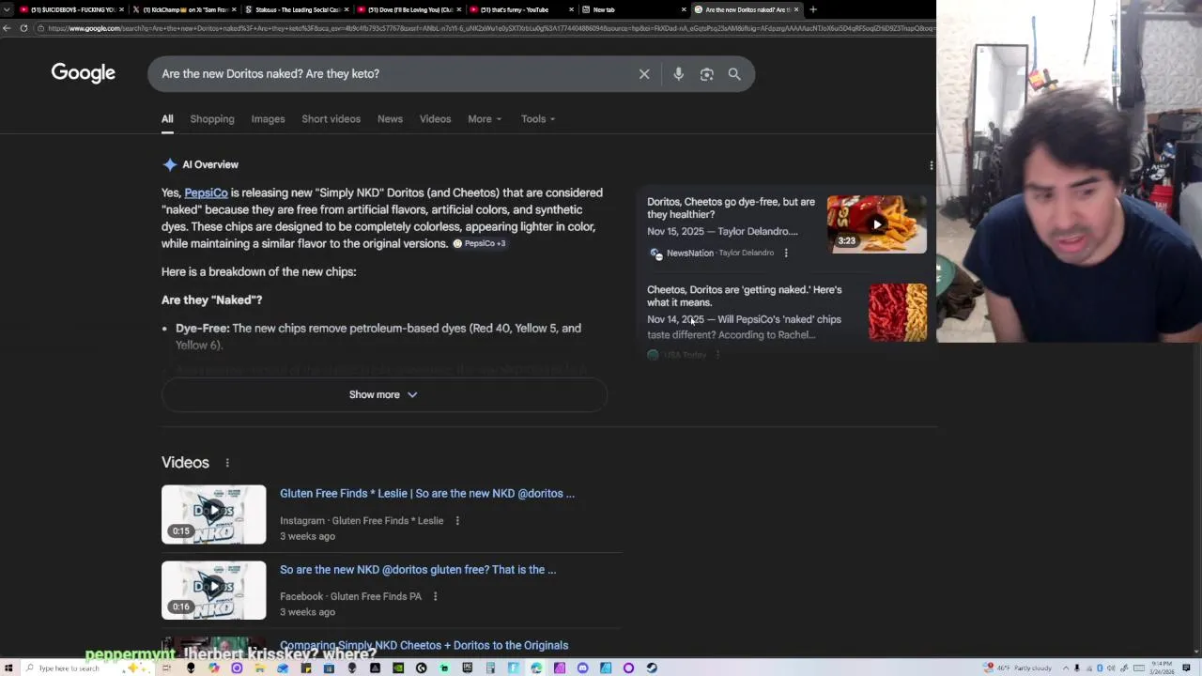Screen dimensions: 1202x676
Task: Open the NVIDIA app in taskbar
Action: pyautogui.click(x=398, y=668)
